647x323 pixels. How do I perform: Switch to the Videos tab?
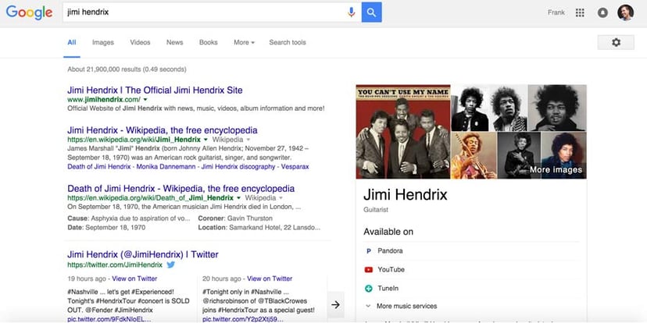tap(141, 42)
